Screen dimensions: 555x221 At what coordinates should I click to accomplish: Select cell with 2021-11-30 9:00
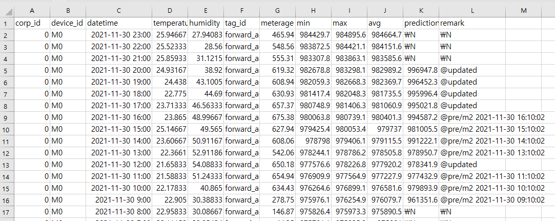119,200
